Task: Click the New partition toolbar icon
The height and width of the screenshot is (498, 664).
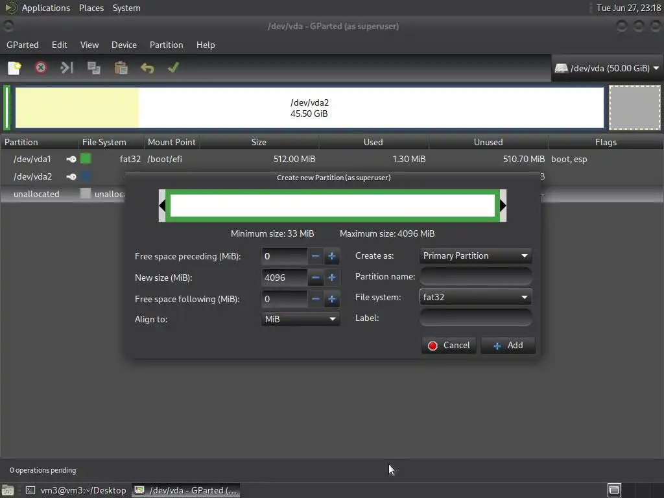Action: [x=14, y=67]
